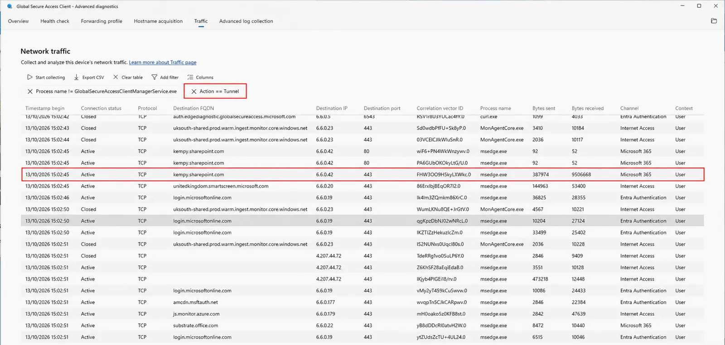725x345 pixels.
Task: Click the Clear table X icon
Action: tap(116, 78)
